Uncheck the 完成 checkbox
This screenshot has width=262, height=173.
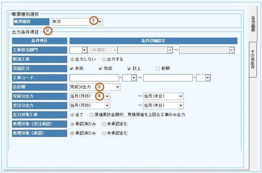click(x=101, y=68)
